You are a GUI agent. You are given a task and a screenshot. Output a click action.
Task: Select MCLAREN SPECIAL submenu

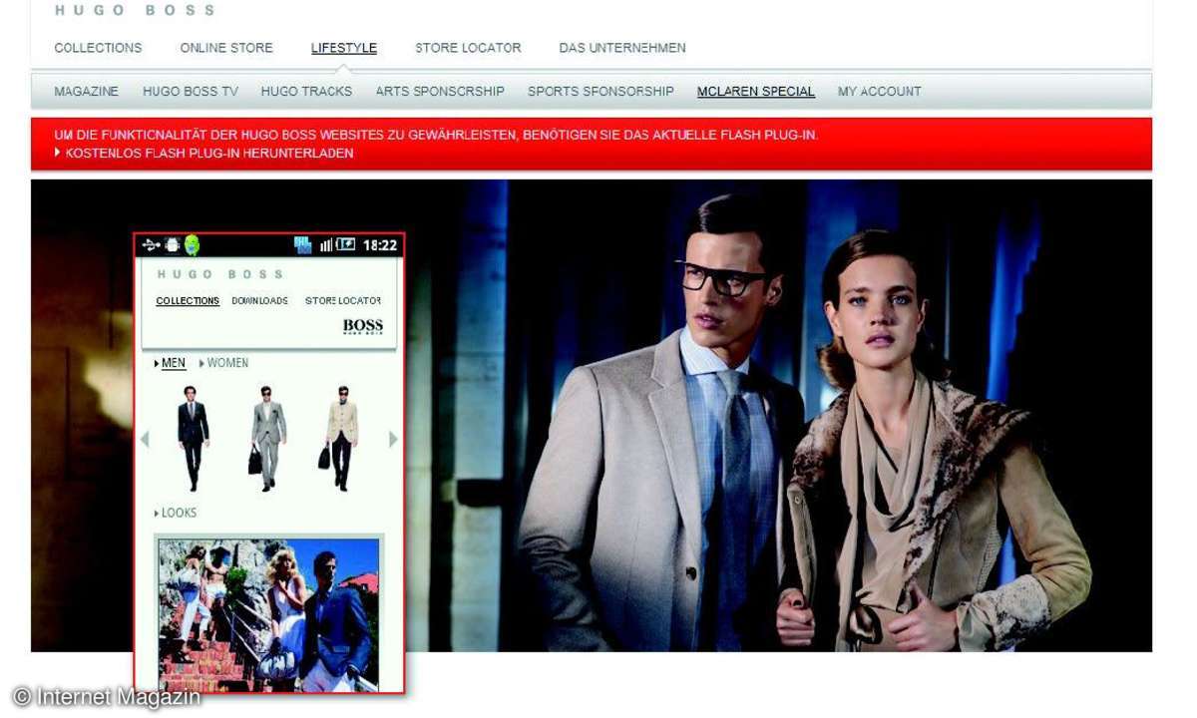pyautogui.click(x=756, y=91)
